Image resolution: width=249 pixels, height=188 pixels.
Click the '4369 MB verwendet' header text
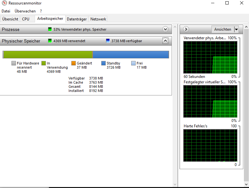tap(69, 41)
